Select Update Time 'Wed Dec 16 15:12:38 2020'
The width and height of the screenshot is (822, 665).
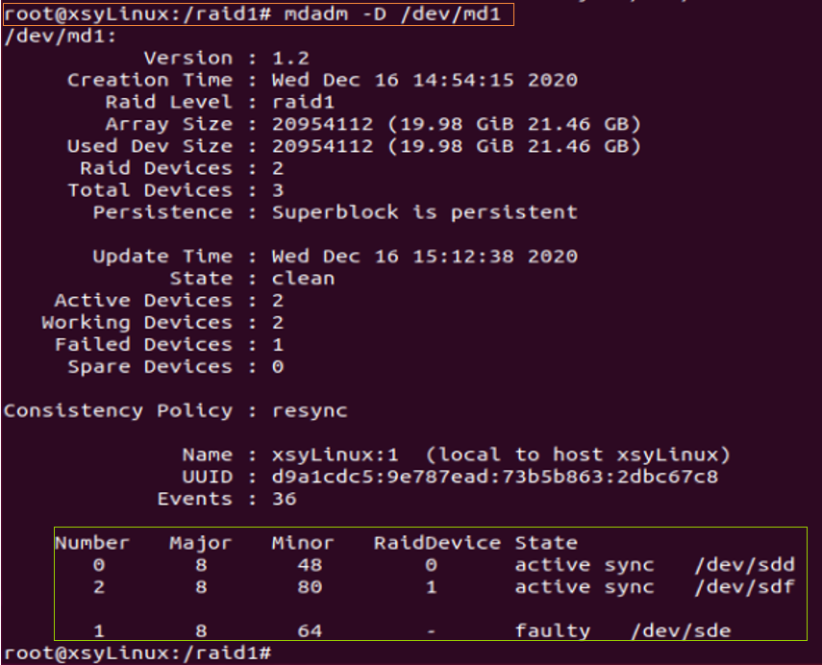(x=425, y=257)
